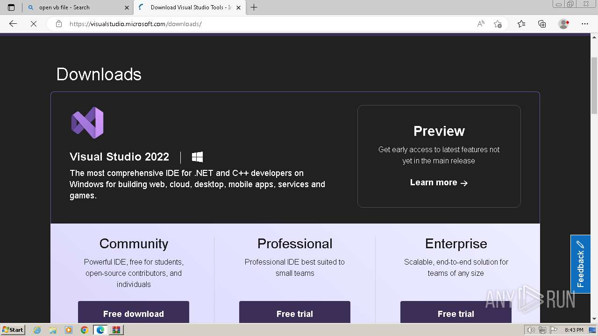Open the tab actions menu icon
The height and width of the screenshot is (336, 598).
pos(11,7)
